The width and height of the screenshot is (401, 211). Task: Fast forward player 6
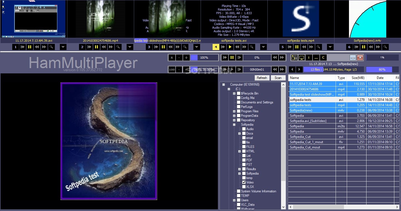coord(378,47)
